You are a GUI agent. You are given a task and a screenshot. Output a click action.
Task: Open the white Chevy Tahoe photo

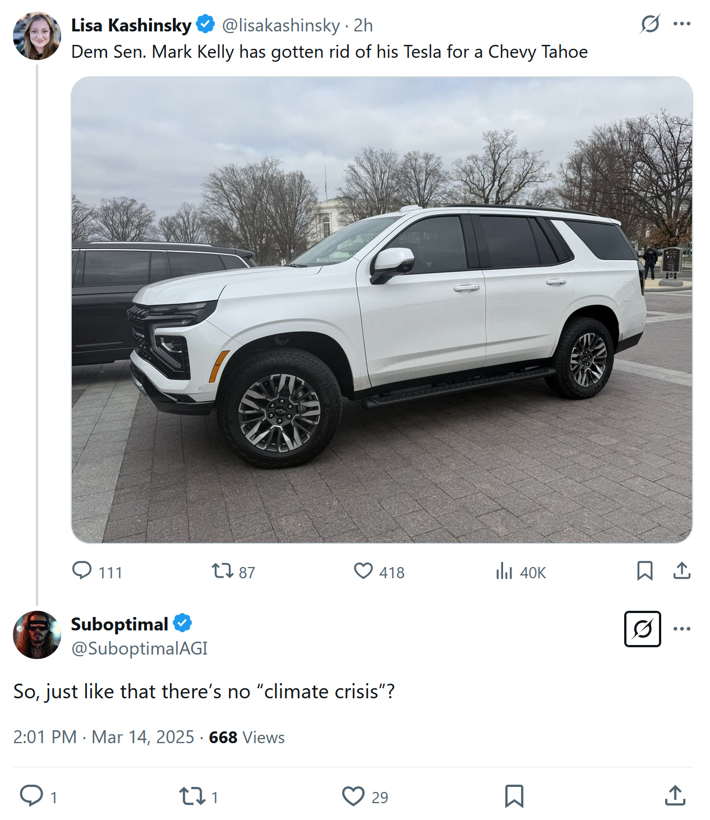(x=381, y=310)
